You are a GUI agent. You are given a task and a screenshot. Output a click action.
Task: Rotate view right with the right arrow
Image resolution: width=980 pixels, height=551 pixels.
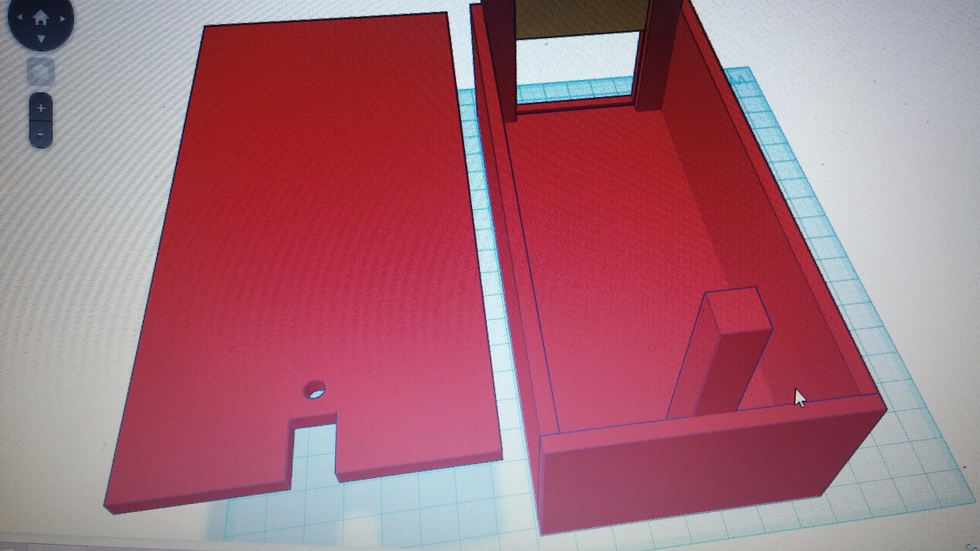62,19
